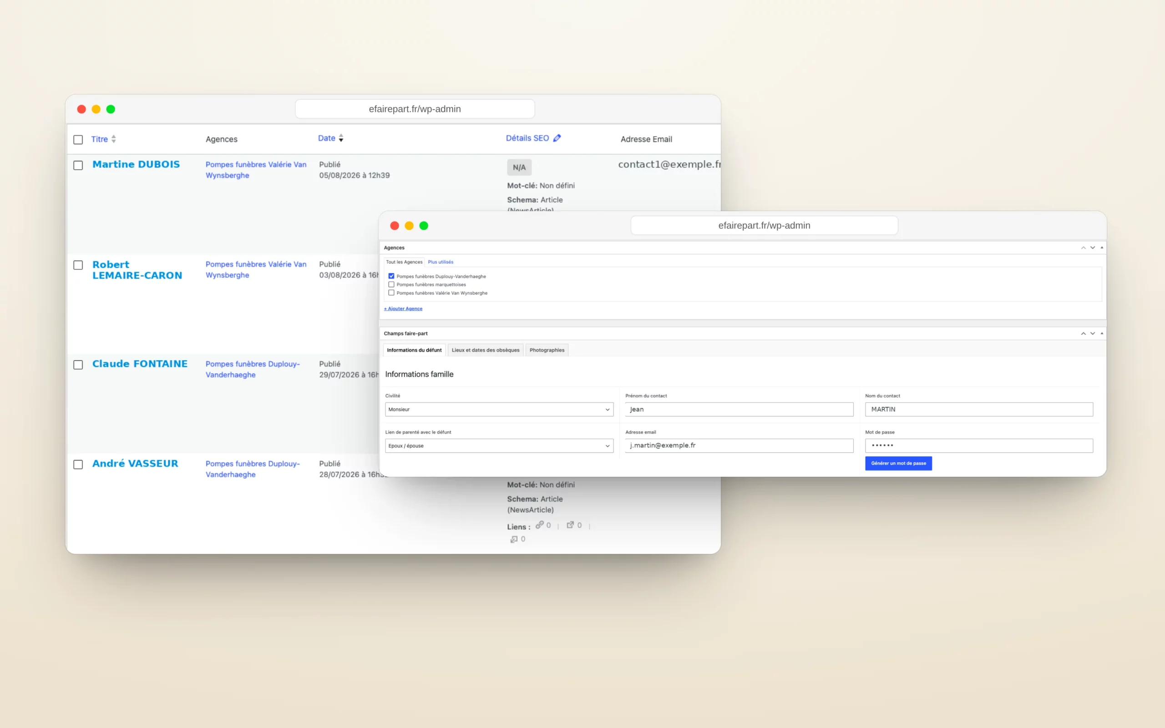Viewport: 1165px width, 728px height.
Task: Move Agences panel up with arrow
Action: [x=1083, y=248]
